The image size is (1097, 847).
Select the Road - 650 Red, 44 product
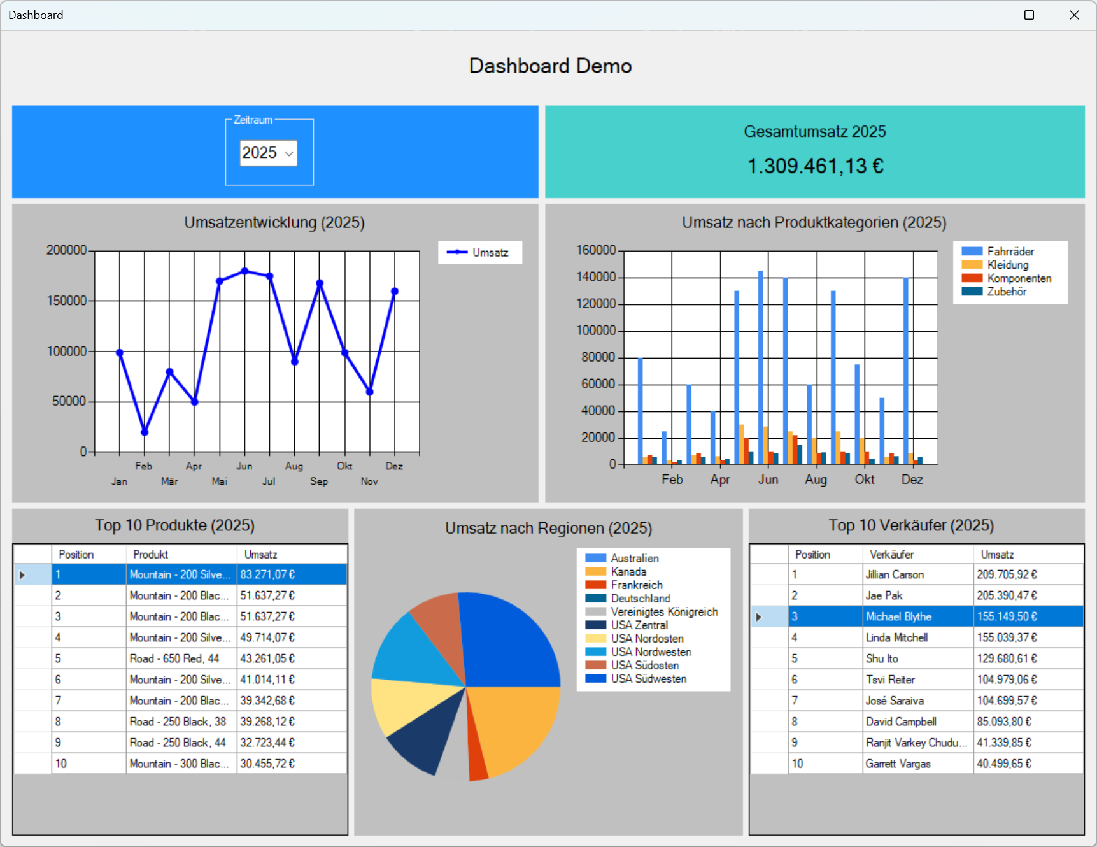(x=181, y=658)
